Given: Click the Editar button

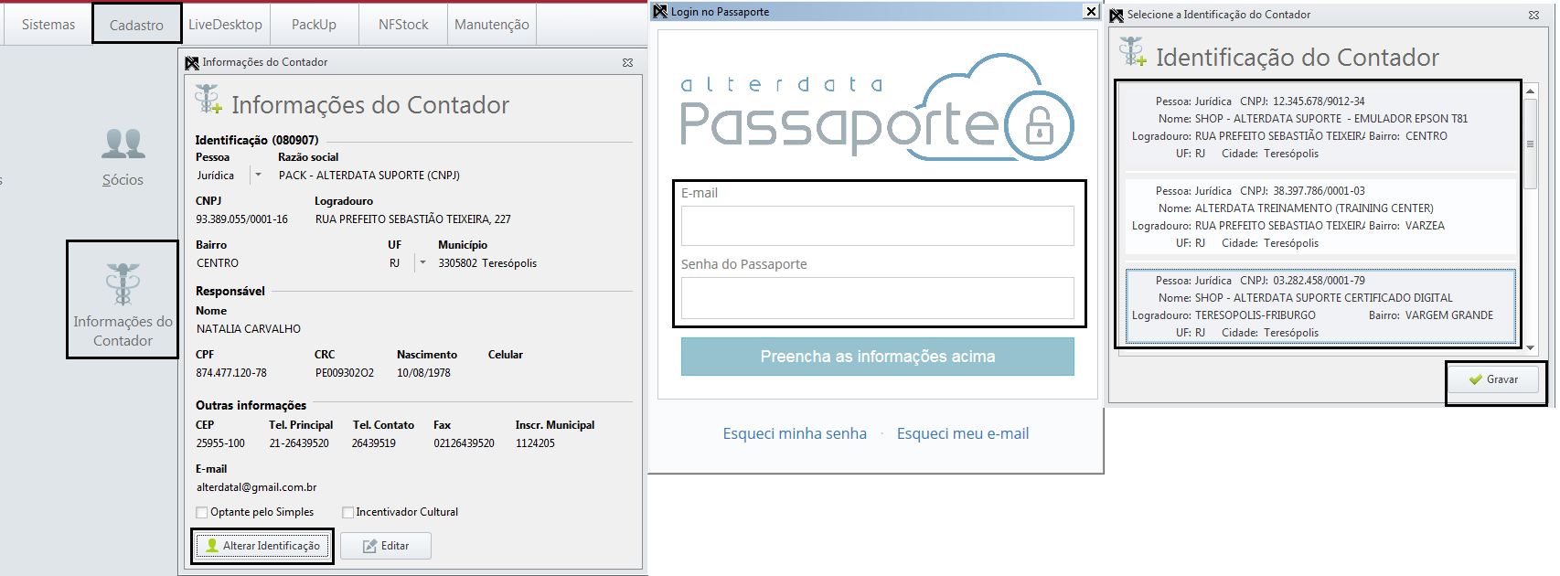Looking at the screenshot, I should (x=386, y=546).
